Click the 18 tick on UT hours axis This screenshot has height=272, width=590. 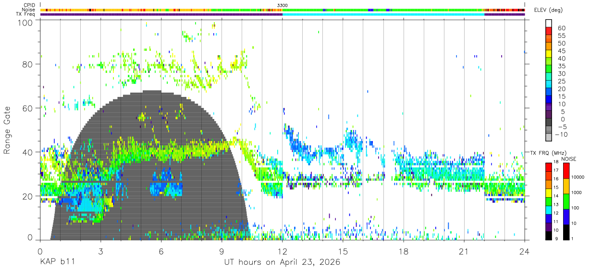pos(404,251)
